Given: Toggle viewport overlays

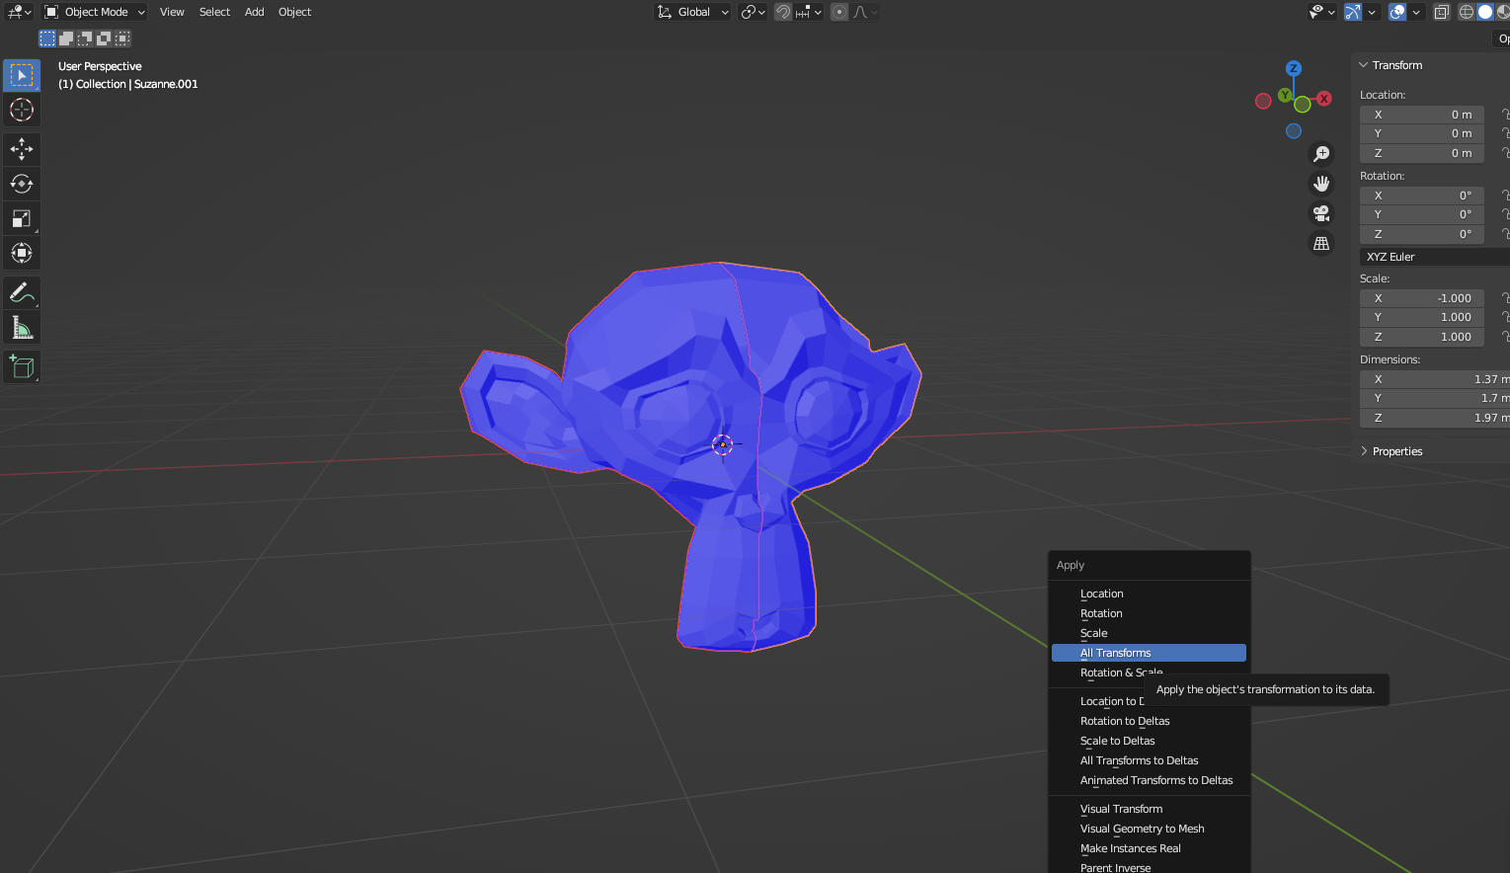Looking at the screenshot, I should pyautogui.click(x=1397, y=12).
